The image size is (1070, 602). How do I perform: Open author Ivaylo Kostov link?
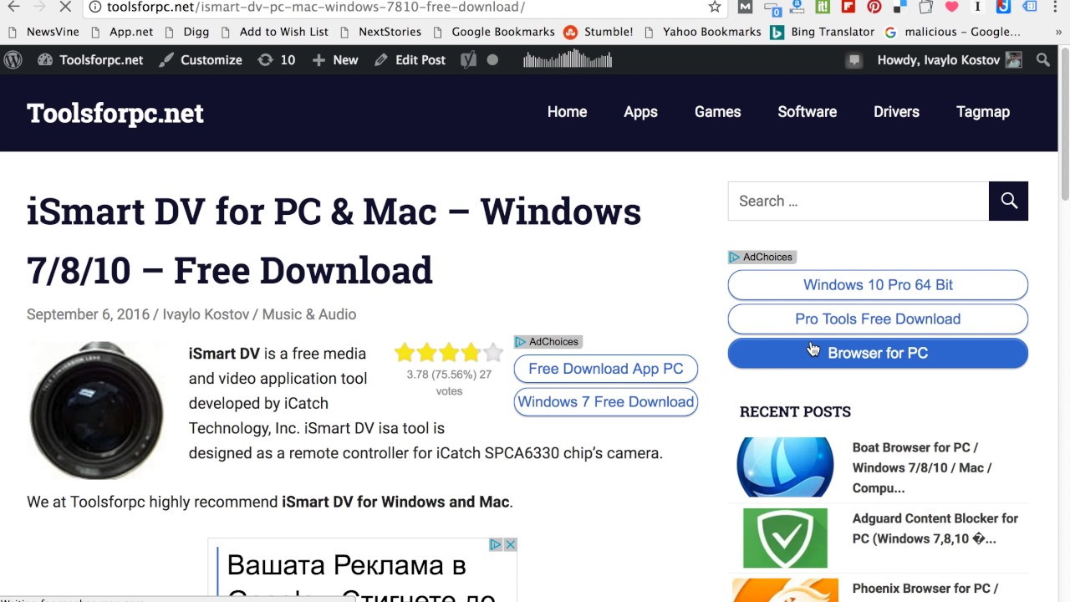[x=206, y=314]
